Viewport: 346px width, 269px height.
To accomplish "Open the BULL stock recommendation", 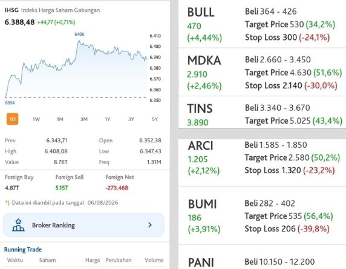I will pyautogui.click(x=262, y=24).
